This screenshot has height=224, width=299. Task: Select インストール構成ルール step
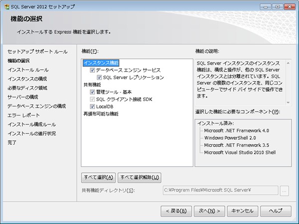32,124
